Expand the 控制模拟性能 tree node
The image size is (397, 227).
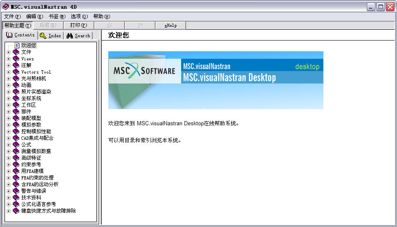8,131
